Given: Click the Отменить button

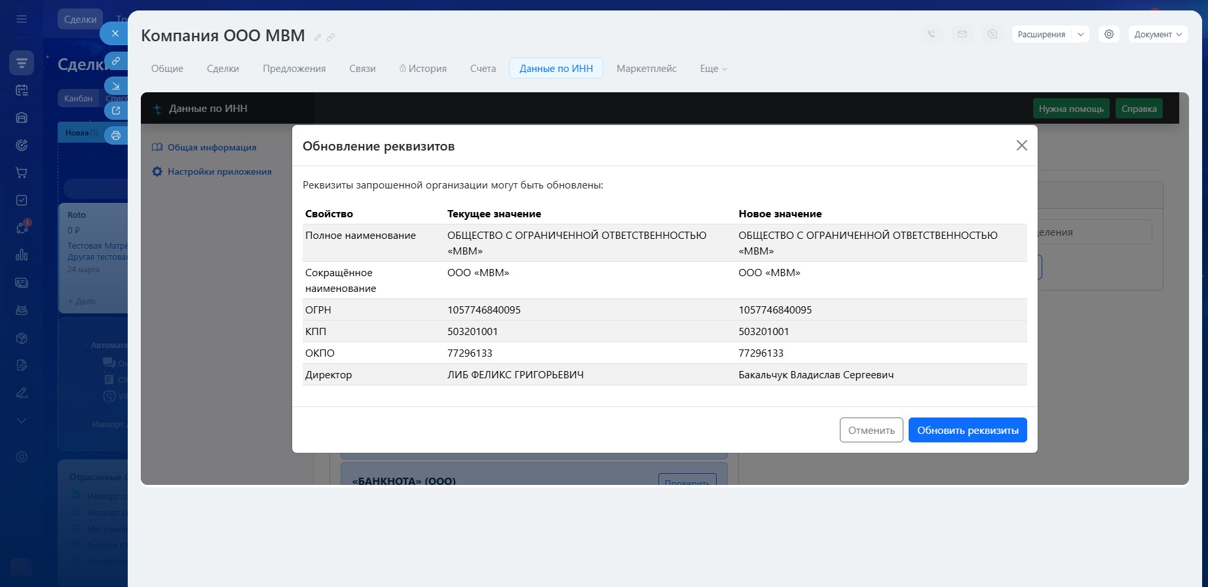Looking at the screenshot, I should click(871, 430).
